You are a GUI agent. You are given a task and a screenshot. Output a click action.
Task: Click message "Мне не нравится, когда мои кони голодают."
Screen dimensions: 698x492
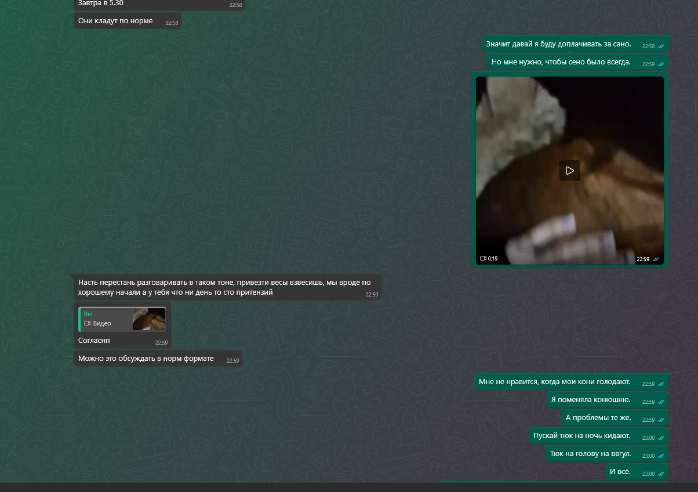555,382
